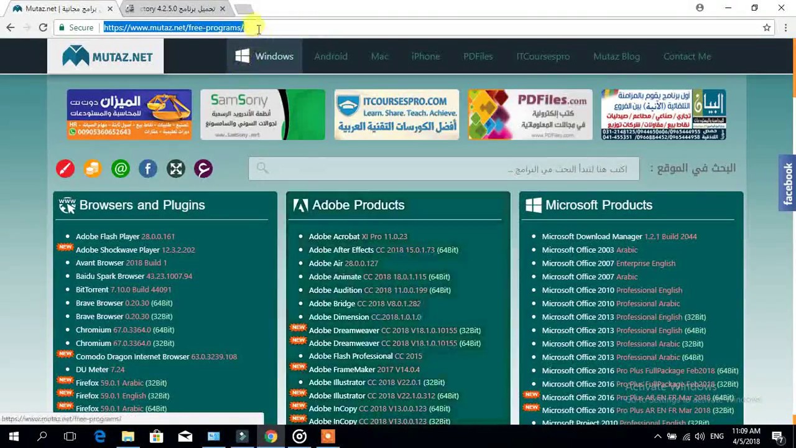The height and width of the screenshot is (448, 796).
Task: Open the purple circular icon
Action: coord(203,169)
